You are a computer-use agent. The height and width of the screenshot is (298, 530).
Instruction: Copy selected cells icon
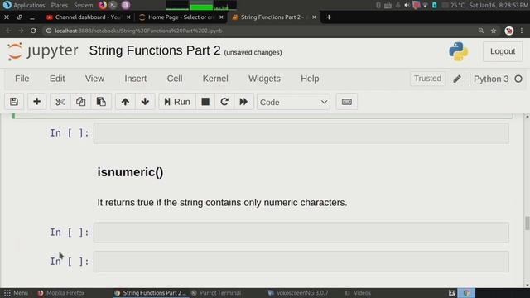click(x=80, y=102)
